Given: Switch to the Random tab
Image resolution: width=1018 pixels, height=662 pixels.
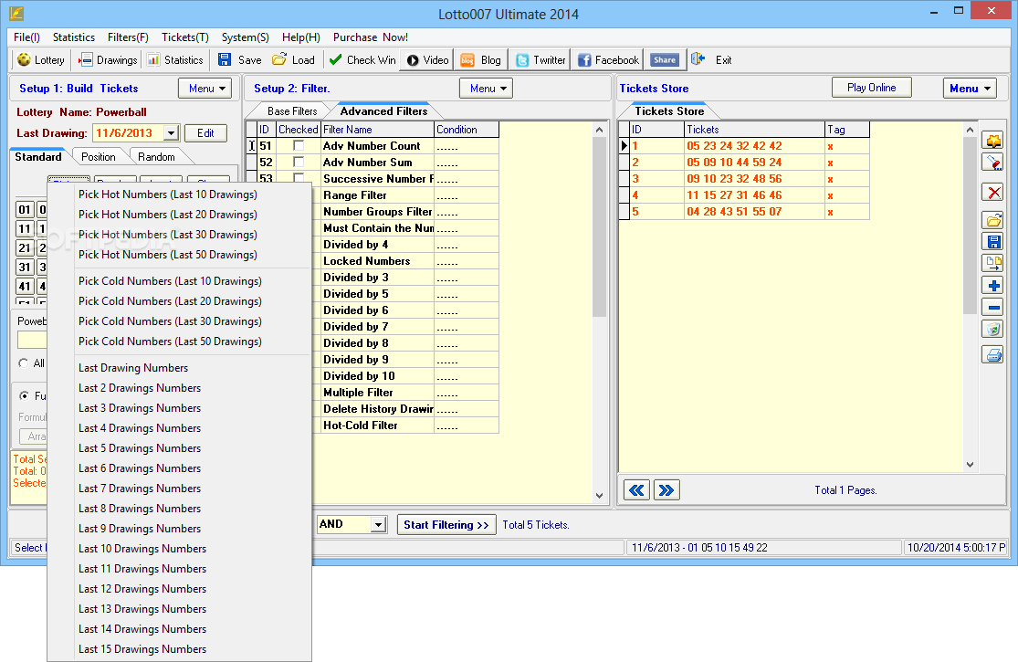Looking at the screenshot, I should (x=156, y=156).
